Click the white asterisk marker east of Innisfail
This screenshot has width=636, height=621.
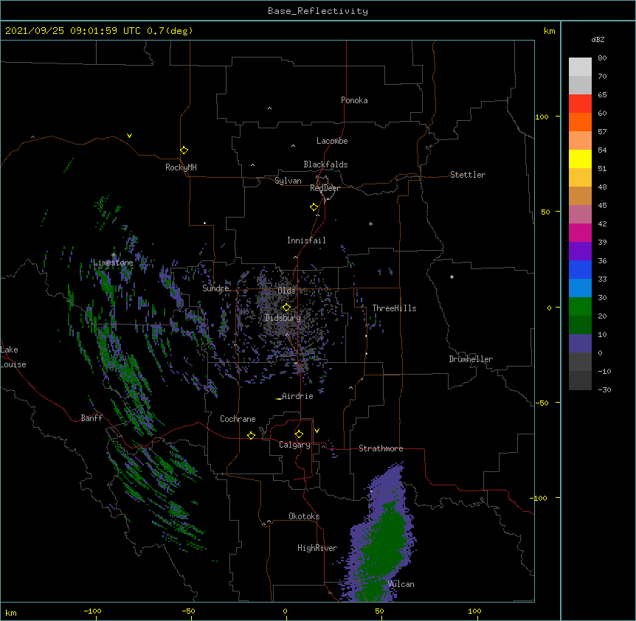pos(370,223)
